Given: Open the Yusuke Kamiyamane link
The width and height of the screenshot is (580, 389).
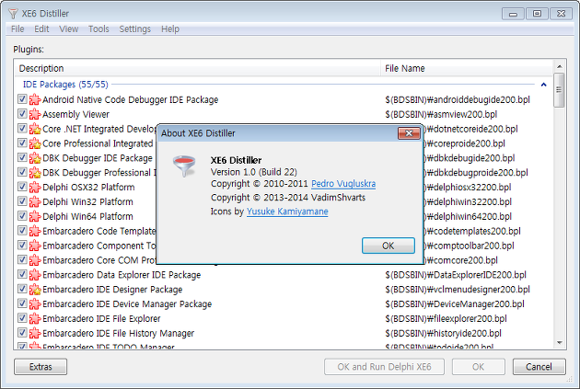Looking at the screenshot, I should (287, 212).
